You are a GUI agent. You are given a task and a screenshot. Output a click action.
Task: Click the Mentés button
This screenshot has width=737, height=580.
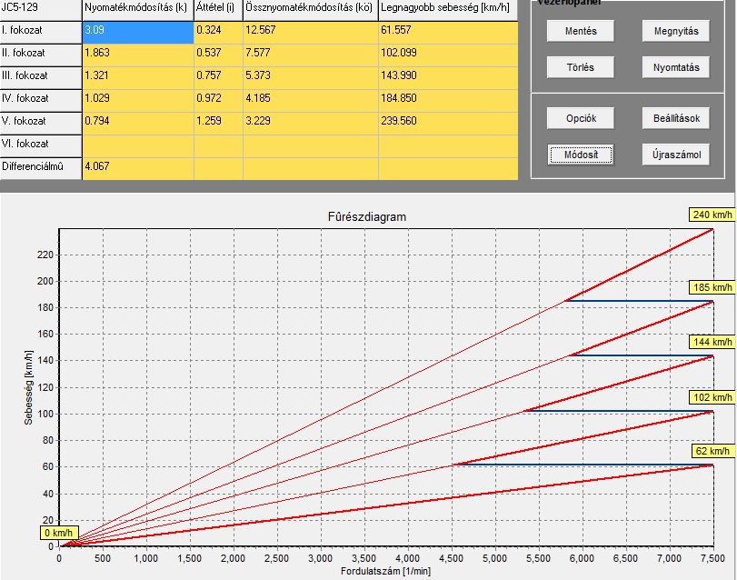581,30
